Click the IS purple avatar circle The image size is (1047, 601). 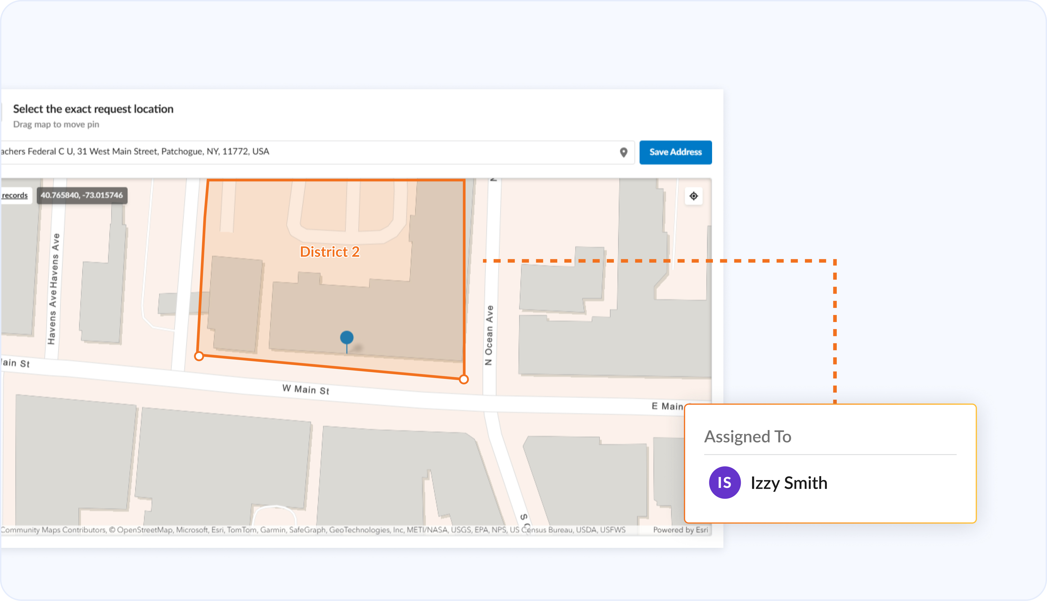click(724, 483)
